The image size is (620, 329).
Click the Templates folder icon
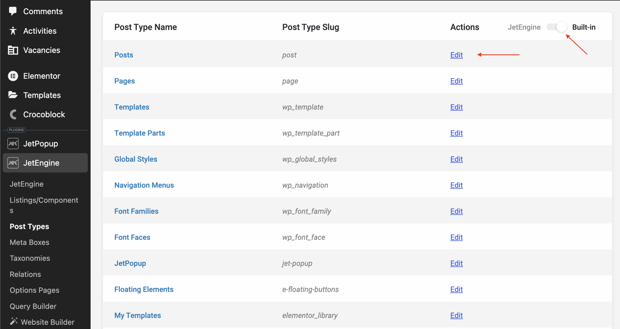pyautogui.click(x=13, y=95)
